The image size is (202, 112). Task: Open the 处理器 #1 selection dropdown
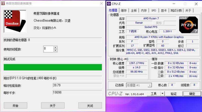[x=139, y=85]
